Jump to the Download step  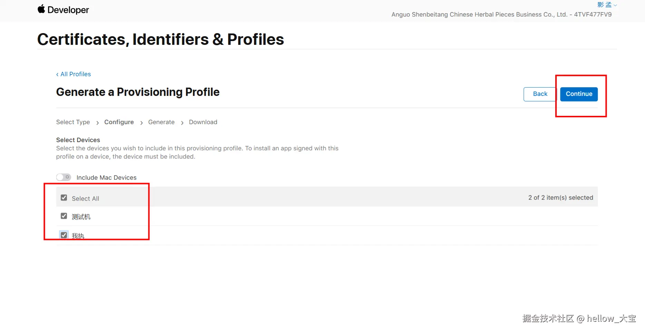coord(203,122)
